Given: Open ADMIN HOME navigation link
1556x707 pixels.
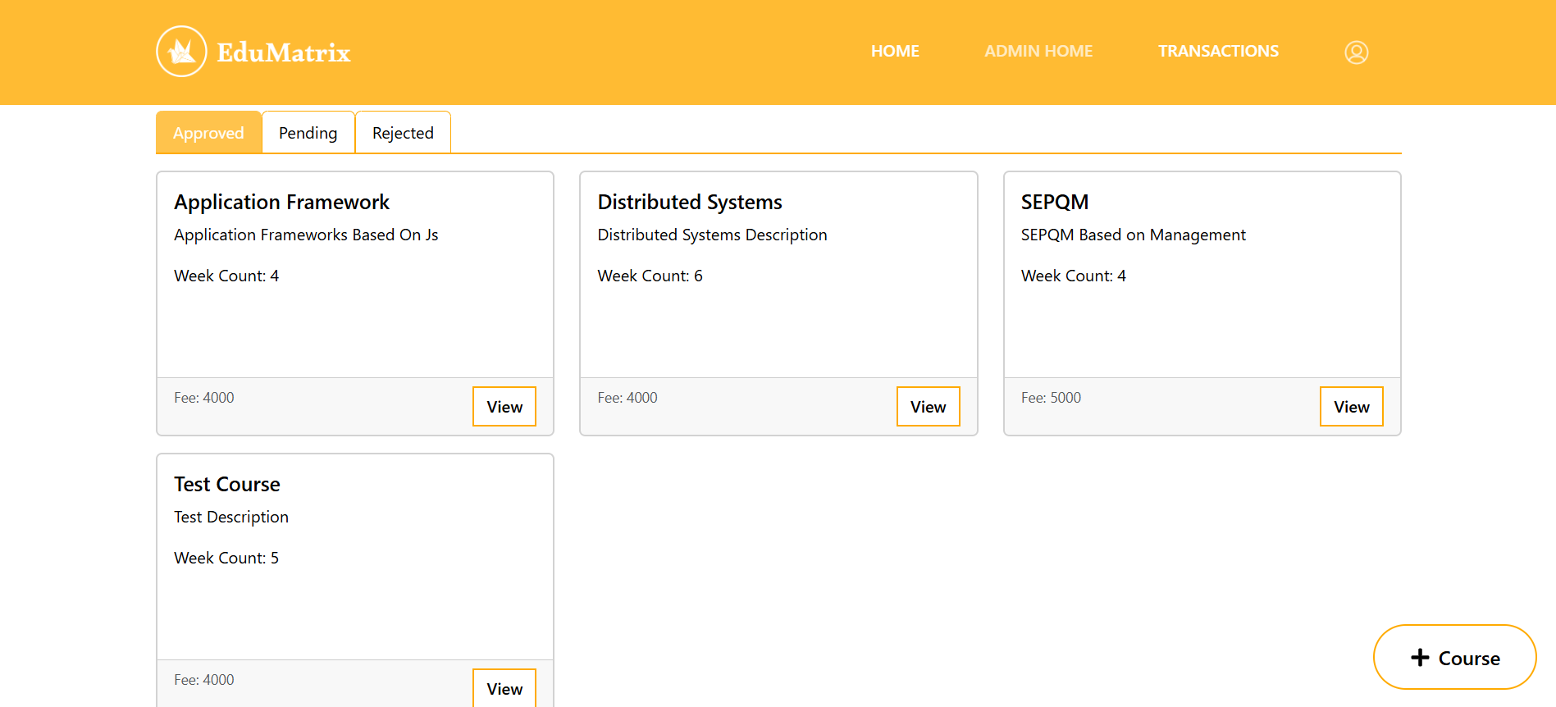Looking at the screenshot, I should [x=1038, y=51].
